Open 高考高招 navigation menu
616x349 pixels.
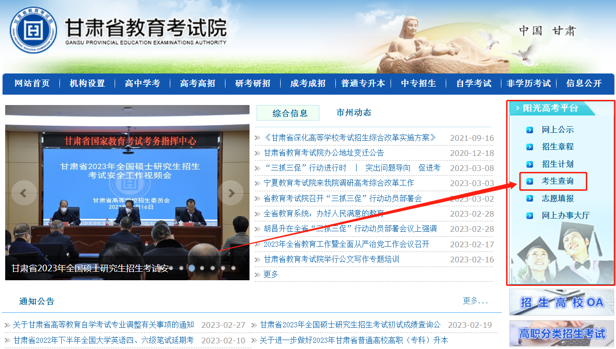tap(198, 83)
